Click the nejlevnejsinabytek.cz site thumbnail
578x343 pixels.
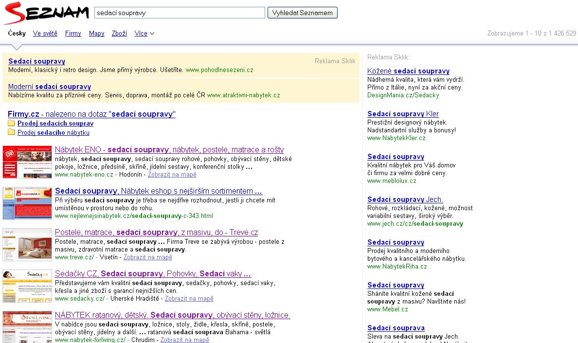coord(27,203)
